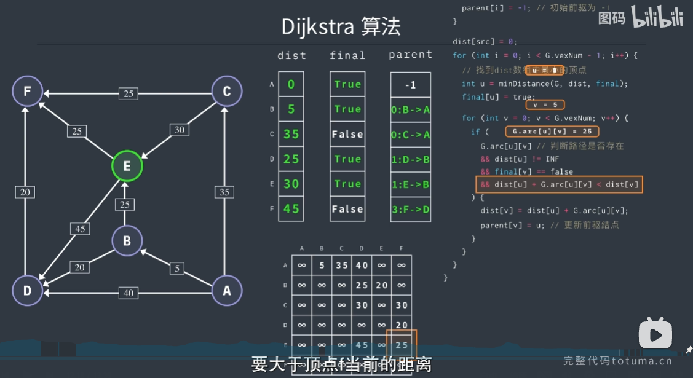The image size is (693, 378).
Task: Select graph node B
Action: click(127, 241)
